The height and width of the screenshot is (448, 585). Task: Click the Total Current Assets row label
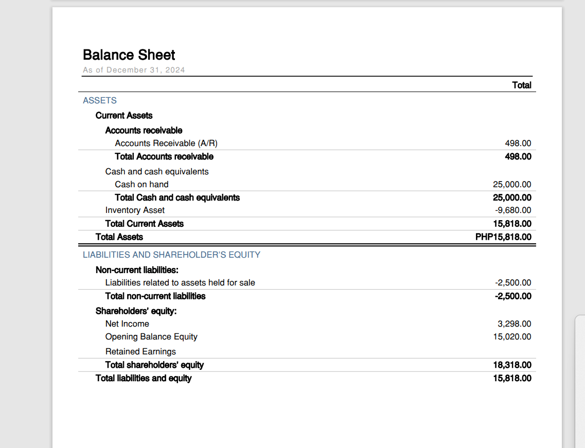(144, 224)
